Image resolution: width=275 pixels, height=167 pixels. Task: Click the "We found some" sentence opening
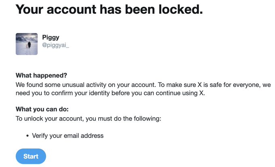click(35, 85)
